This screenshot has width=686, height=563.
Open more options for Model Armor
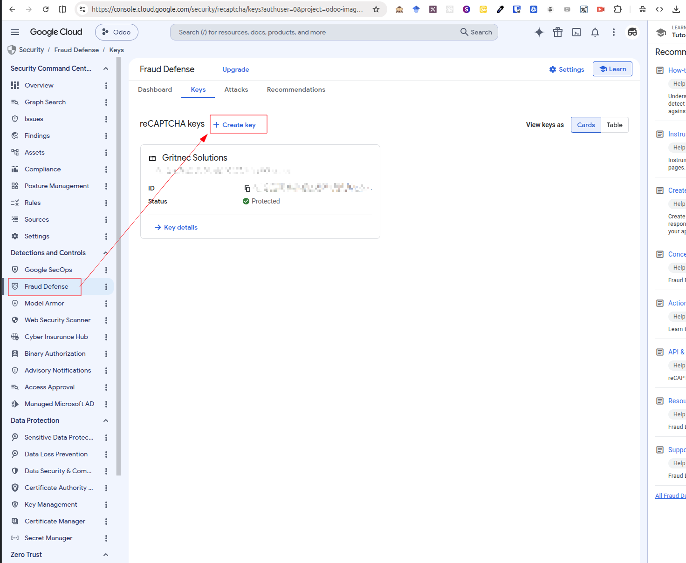[x=106, y=304]
